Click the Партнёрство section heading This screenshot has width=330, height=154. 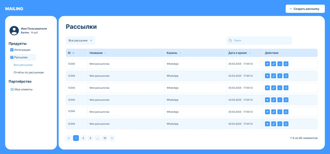click(20, 81)
